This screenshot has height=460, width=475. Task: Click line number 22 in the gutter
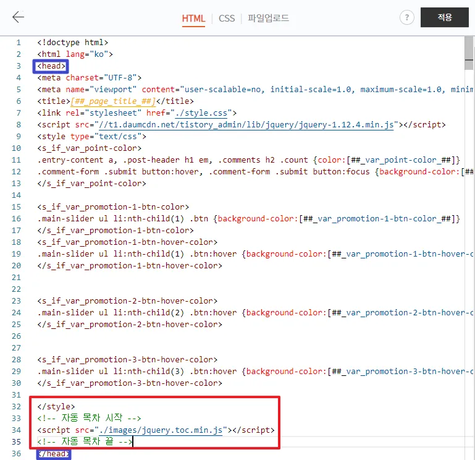pos(16,289)
